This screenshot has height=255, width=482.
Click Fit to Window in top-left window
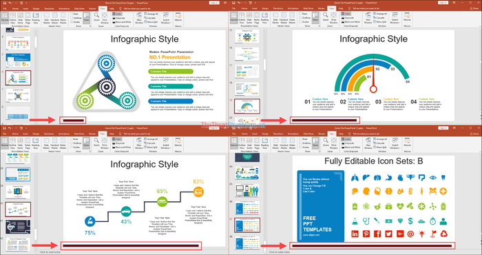(105, 19)
